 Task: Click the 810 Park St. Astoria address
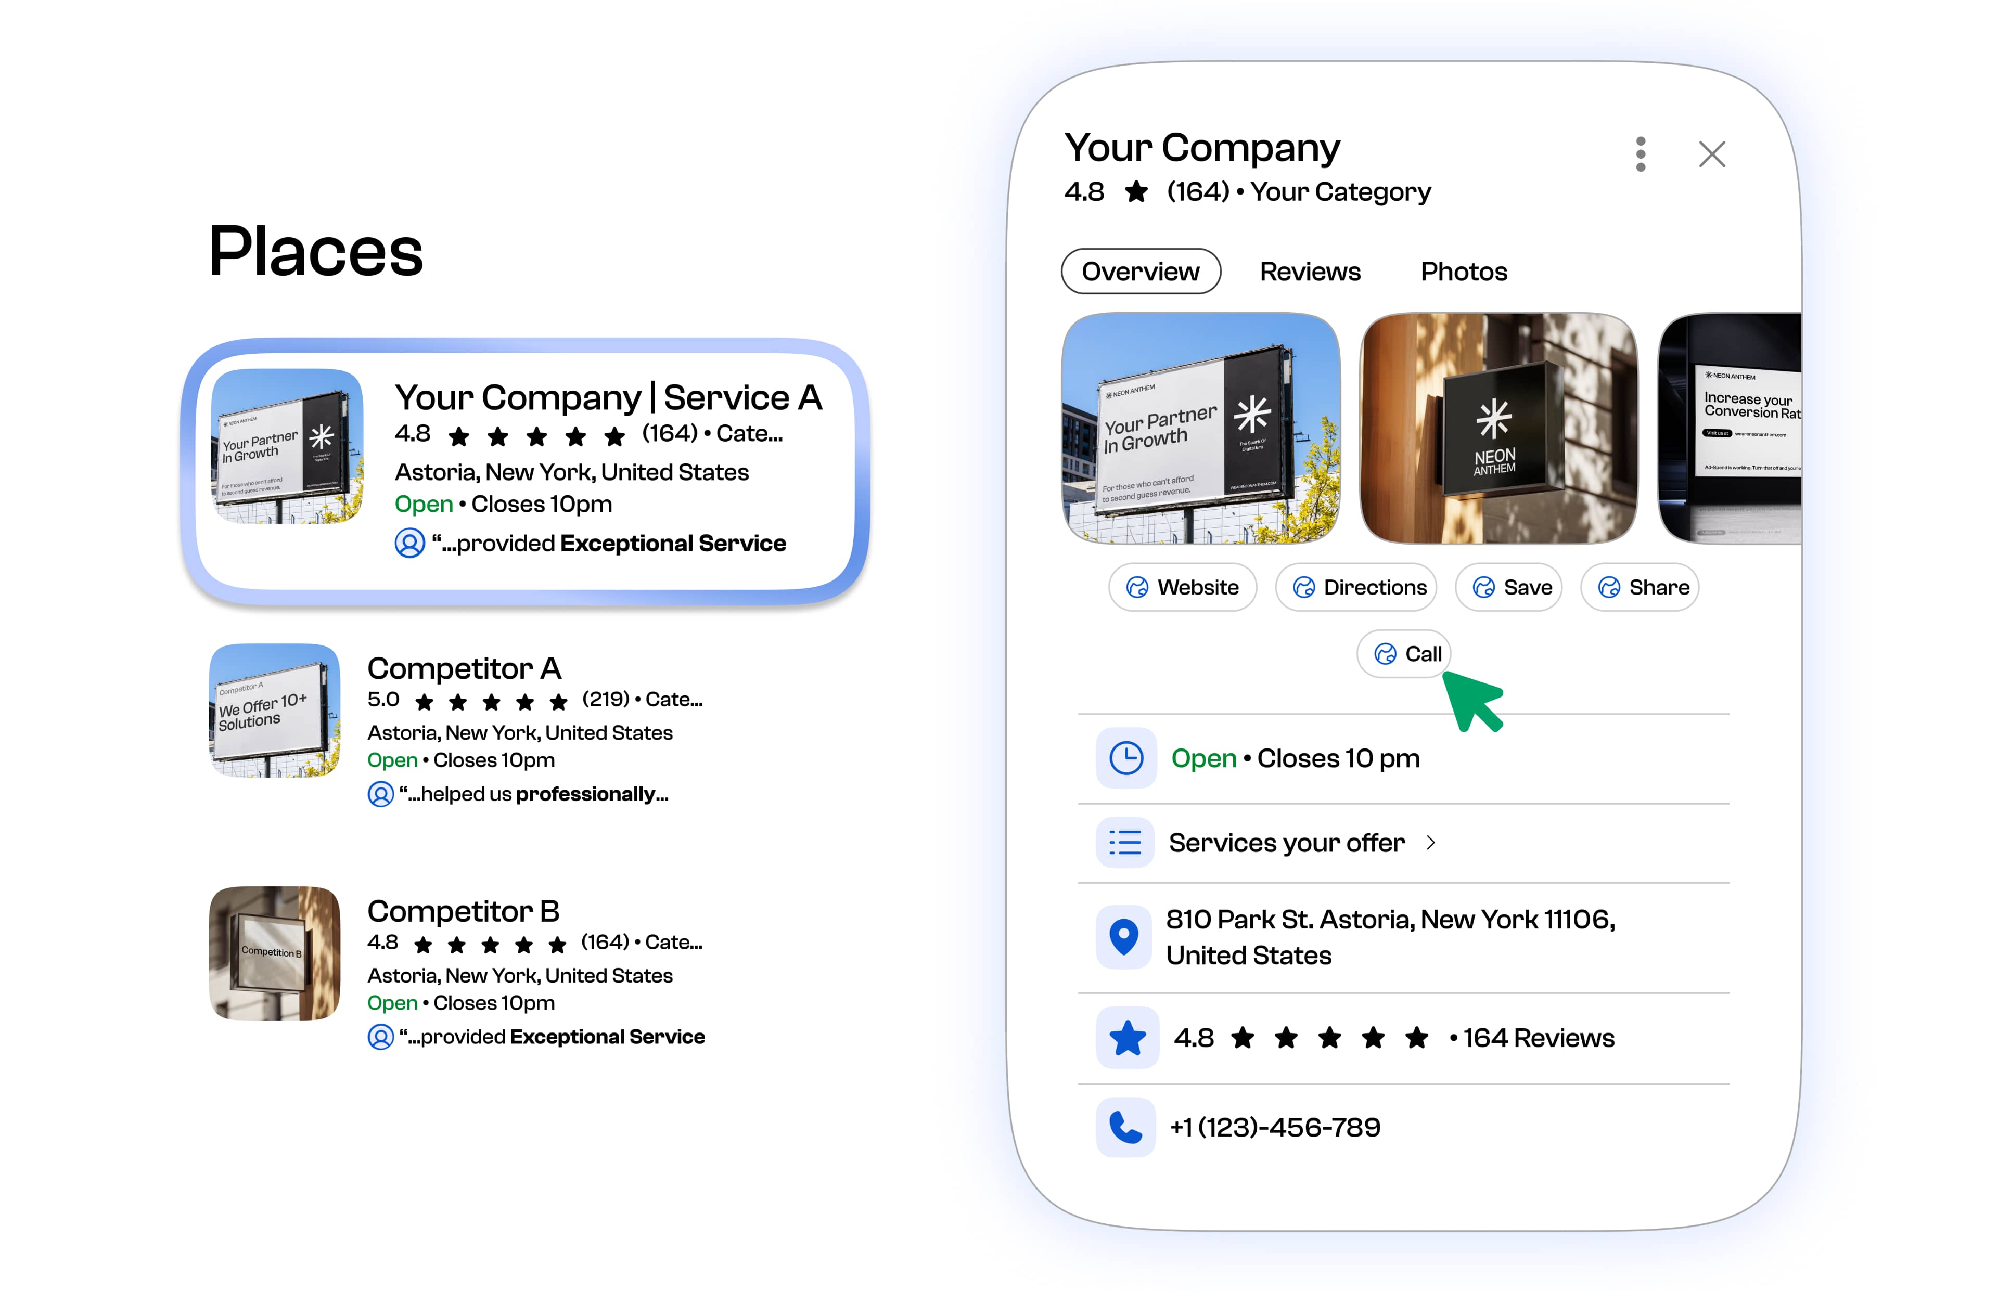pos(1390,937)
